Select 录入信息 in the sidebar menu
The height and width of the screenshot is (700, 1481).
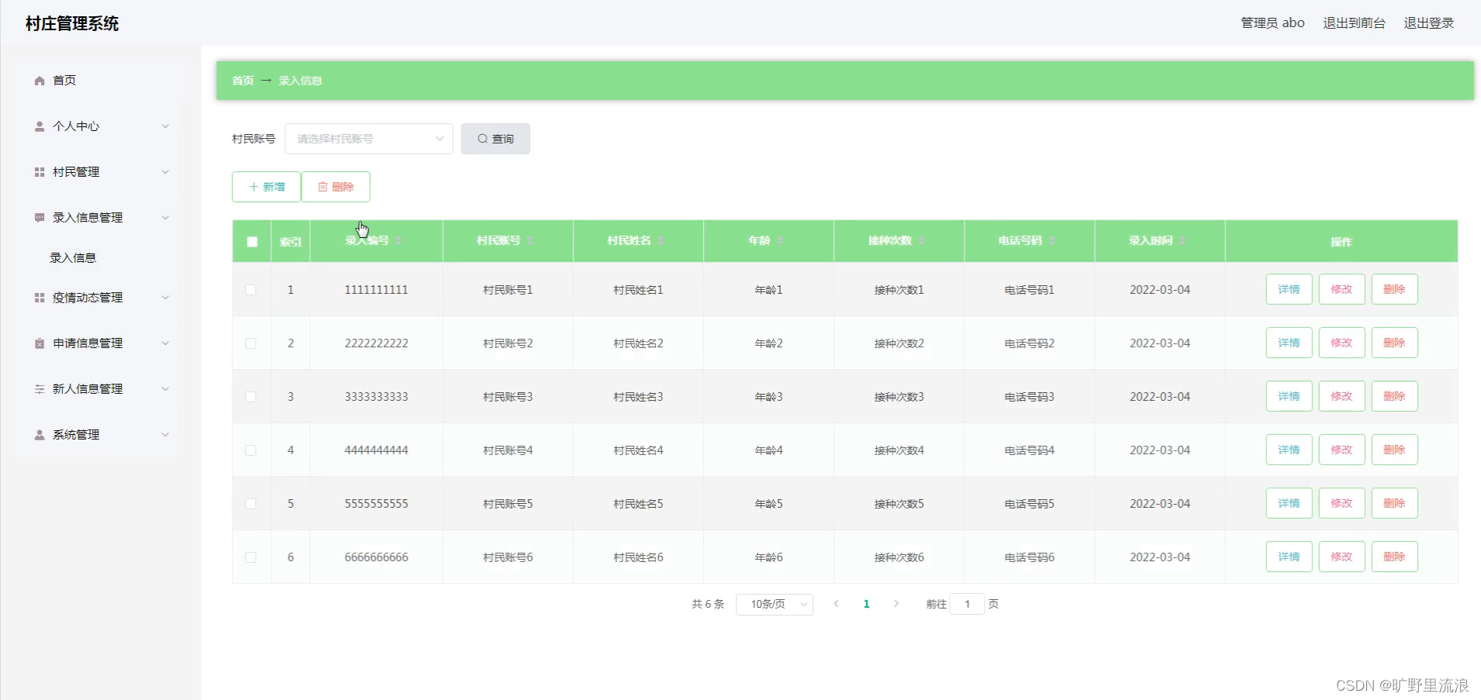click(x=73, y=257)
